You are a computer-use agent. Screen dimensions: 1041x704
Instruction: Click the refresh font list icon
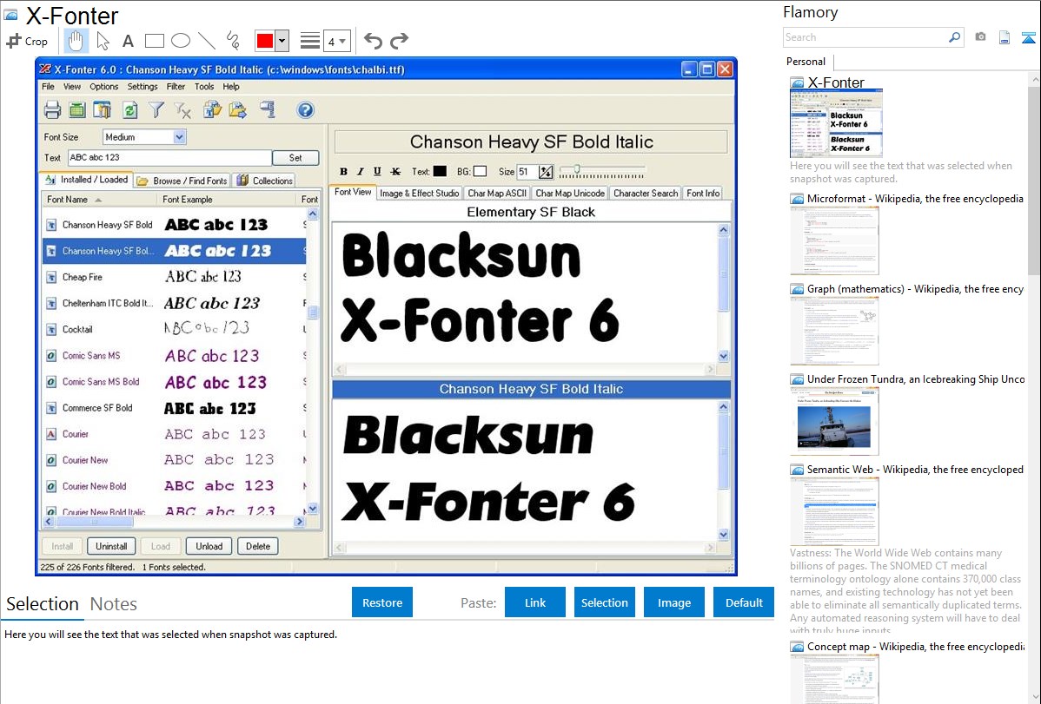coord(130,110)
